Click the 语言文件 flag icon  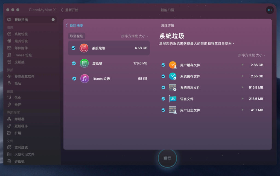click(x=173, y=99)
